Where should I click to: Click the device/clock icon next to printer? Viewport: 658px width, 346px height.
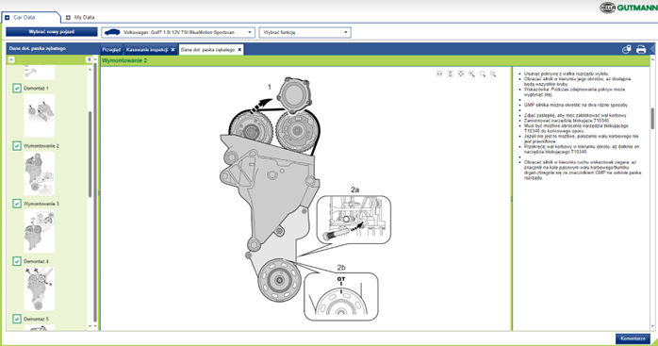click(x=627, y=50)
